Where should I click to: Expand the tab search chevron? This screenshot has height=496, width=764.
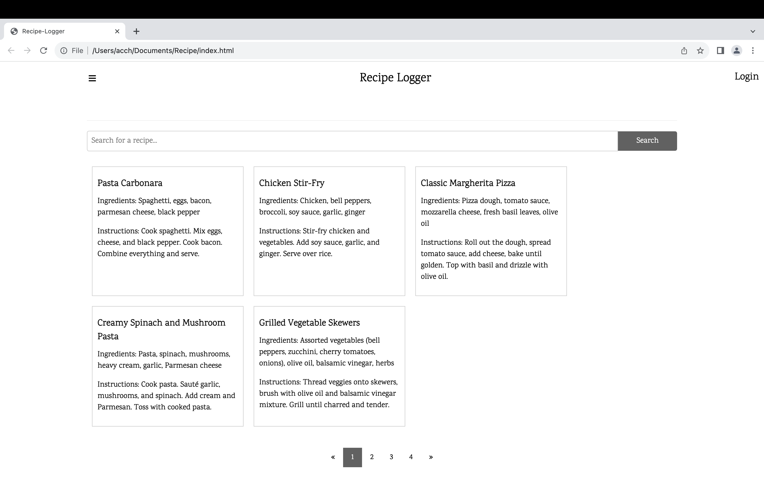[x=752, y=31]
